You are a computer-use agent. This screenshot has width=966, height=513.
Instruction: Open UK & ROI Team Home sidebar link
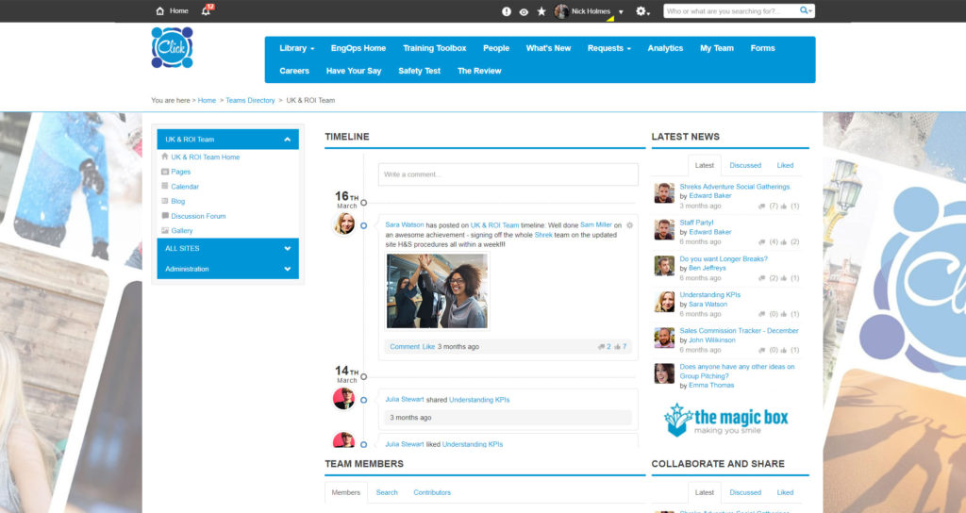click(x=205, y=157)
